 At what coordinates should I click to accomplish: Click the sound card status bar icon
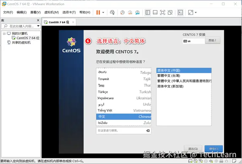coord(211,161)
